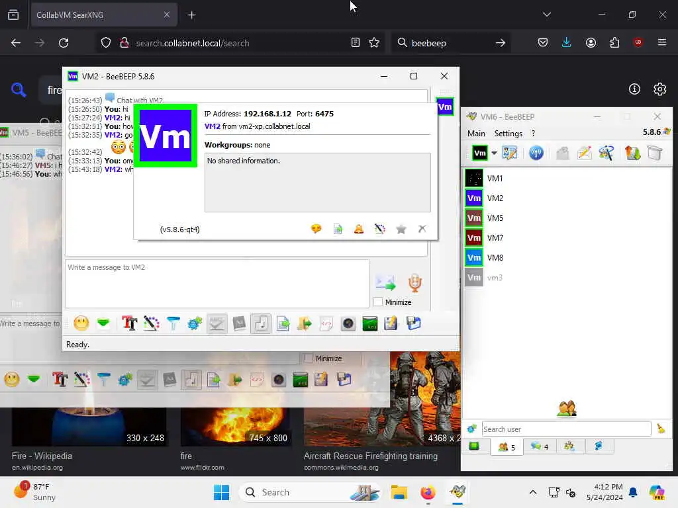Screen dimensions: 678x508
Task: Click the bell buzz icon in VM2 info popup
Action: point(359,229)
